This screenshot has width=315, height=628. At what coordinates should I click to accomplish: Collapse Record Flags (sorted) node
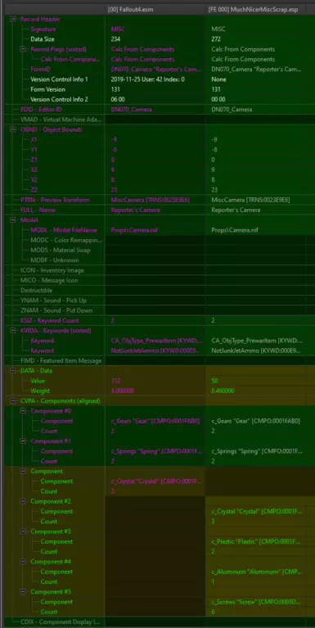[23, 49]
